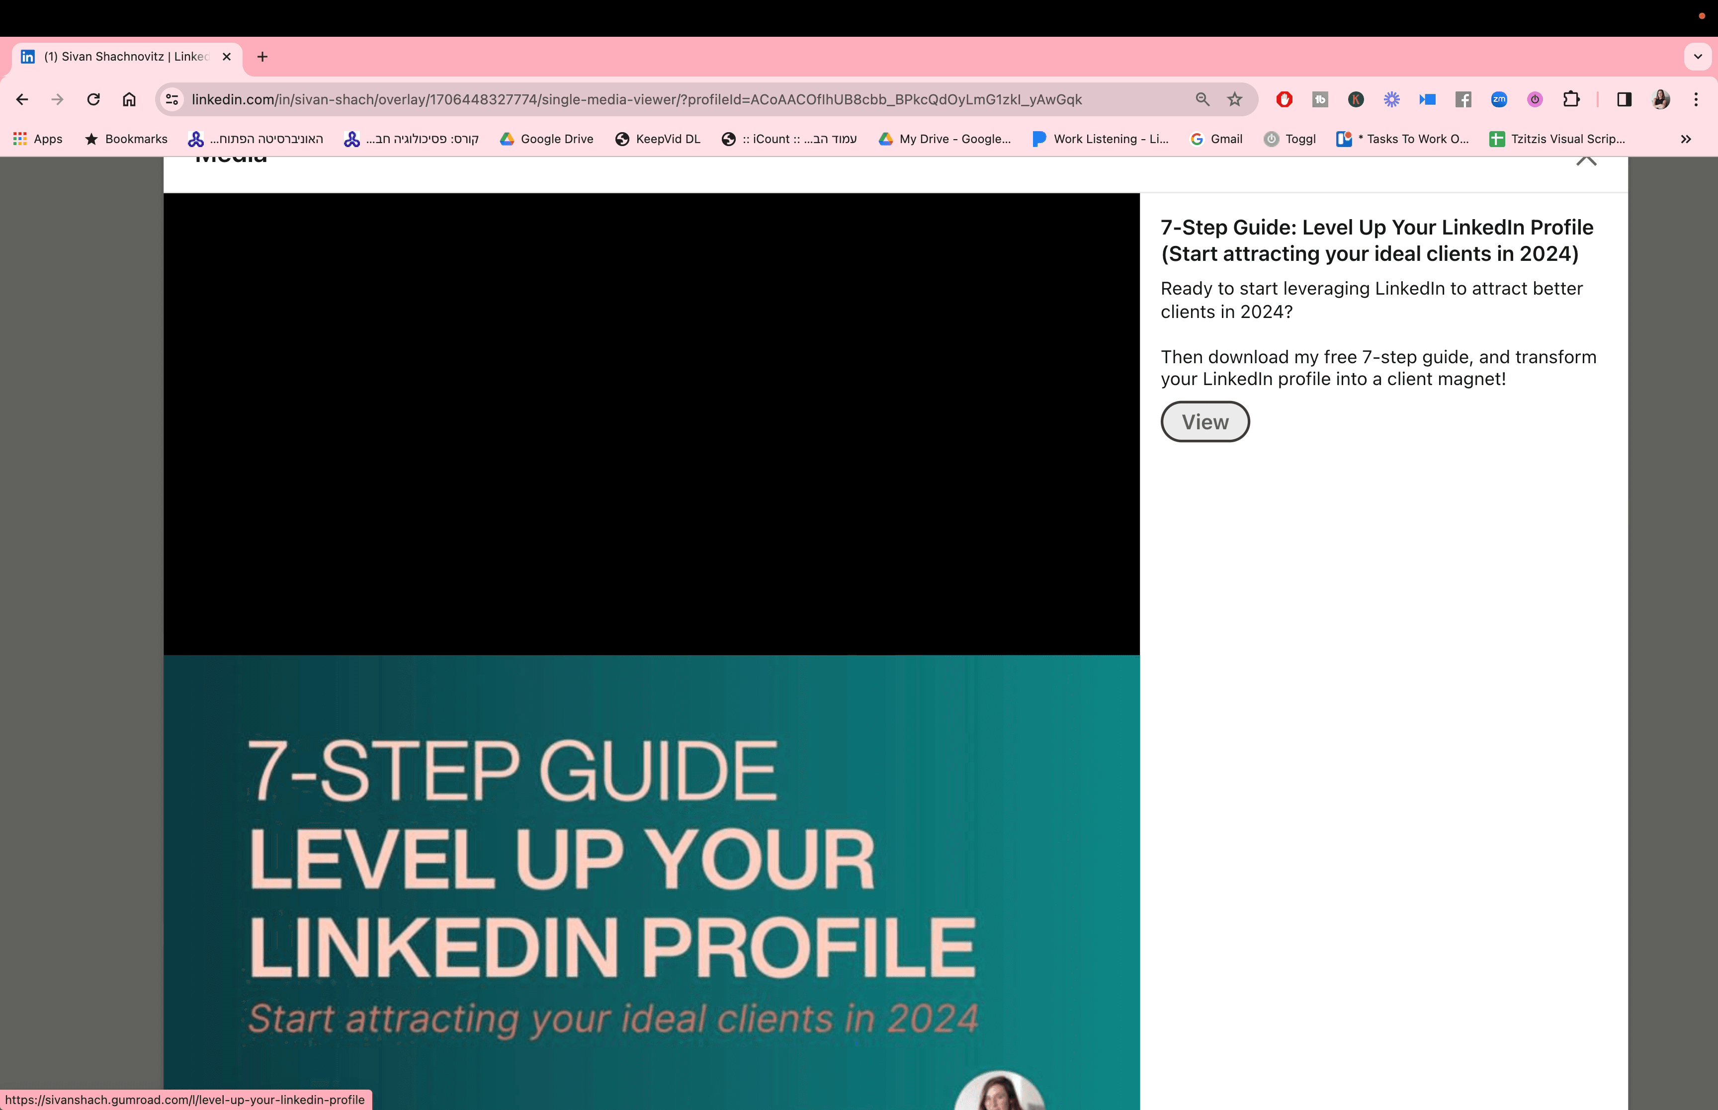Select the Sivan Shachnovitz LinkedIn tab
Viewport: 1718px width, 1110px height.
click(127, 56)
